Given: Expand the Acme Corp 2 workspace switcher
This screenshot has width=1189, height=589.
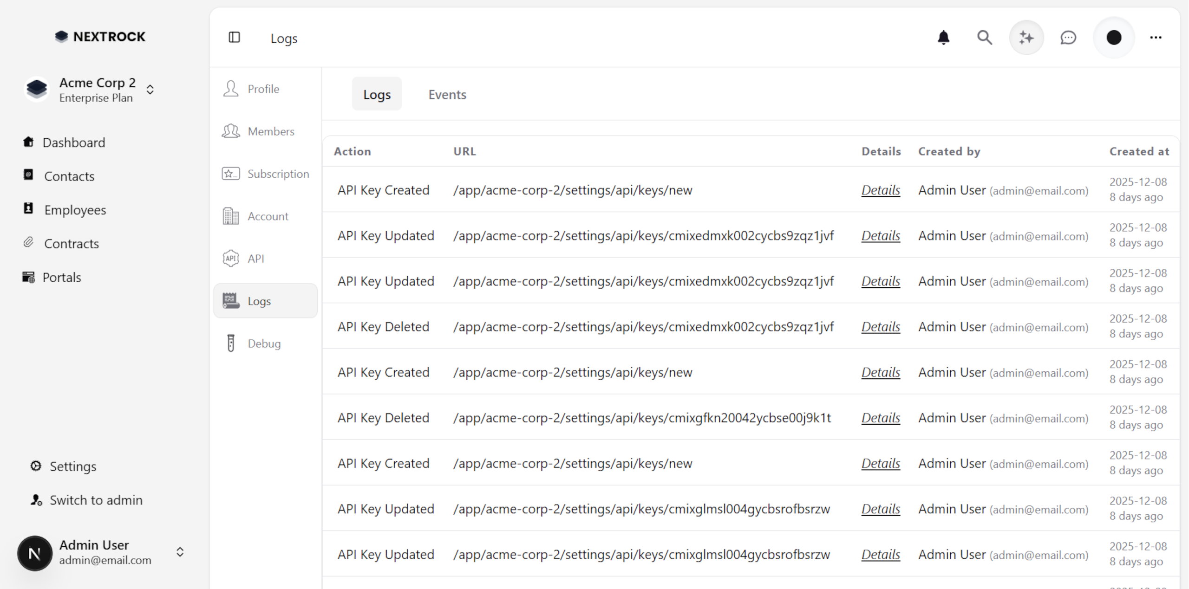Looking at the screenshot, I should click(150, 90).
